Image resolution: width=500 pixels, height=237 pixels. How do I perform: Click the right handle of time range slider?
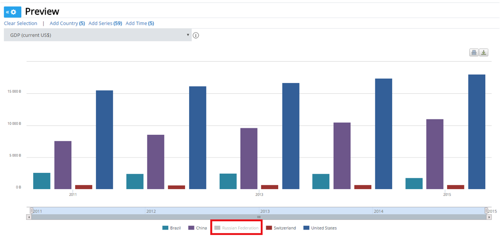pos(486,211)
